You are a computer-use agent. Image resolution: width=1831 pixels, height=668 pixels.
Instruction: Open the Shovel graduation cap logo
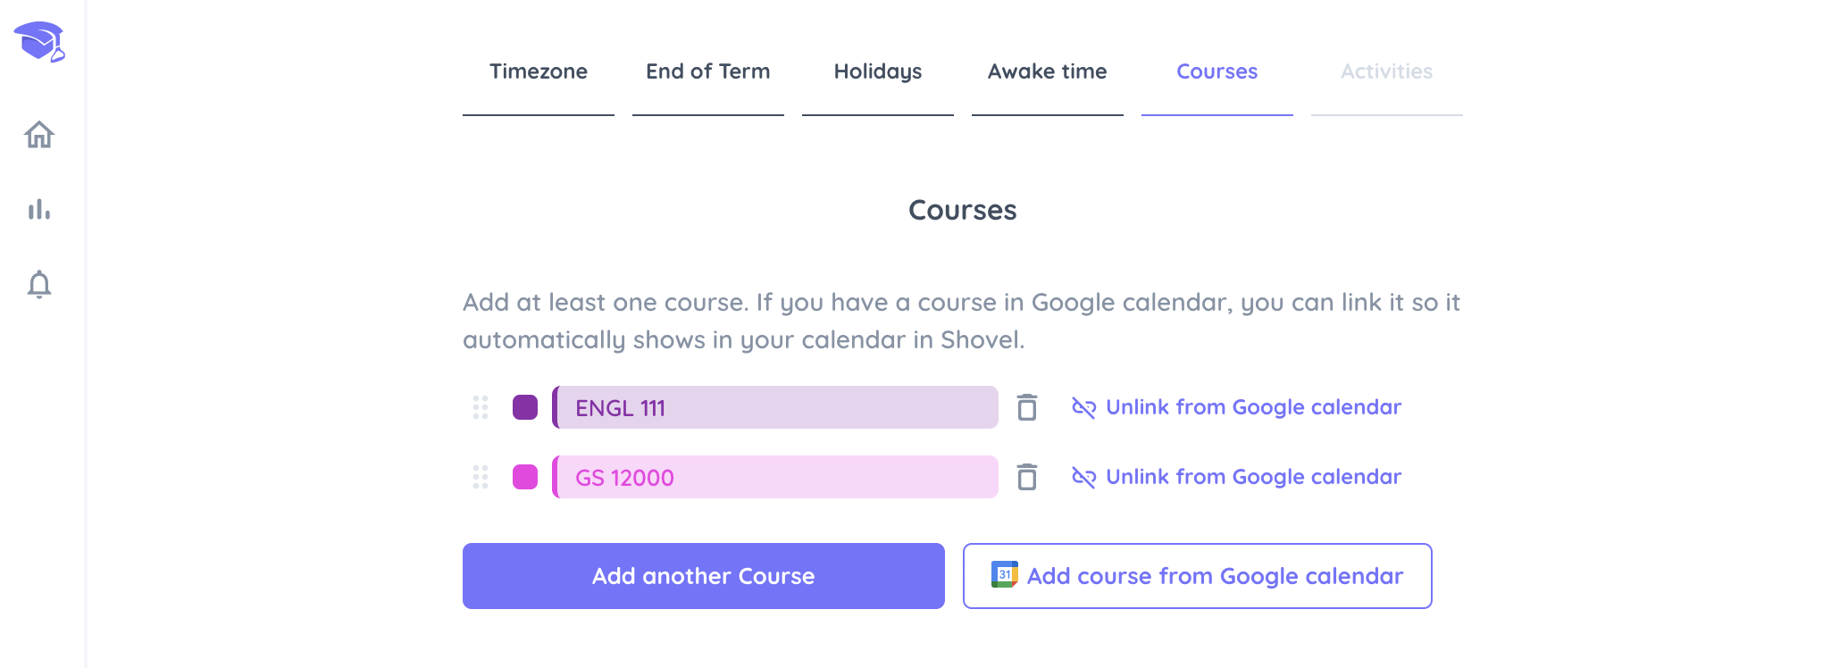point(40,42)
